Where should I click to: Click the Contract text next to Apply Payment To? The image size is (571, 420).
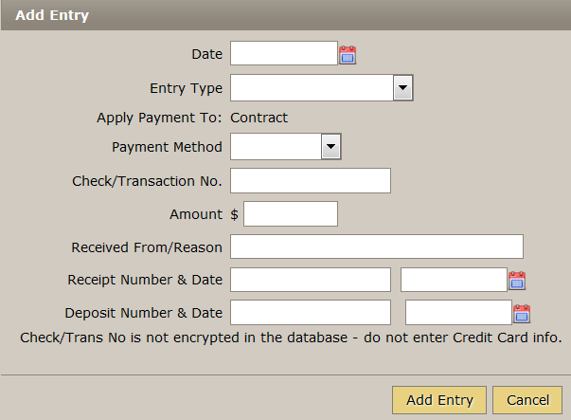(259, 118)
